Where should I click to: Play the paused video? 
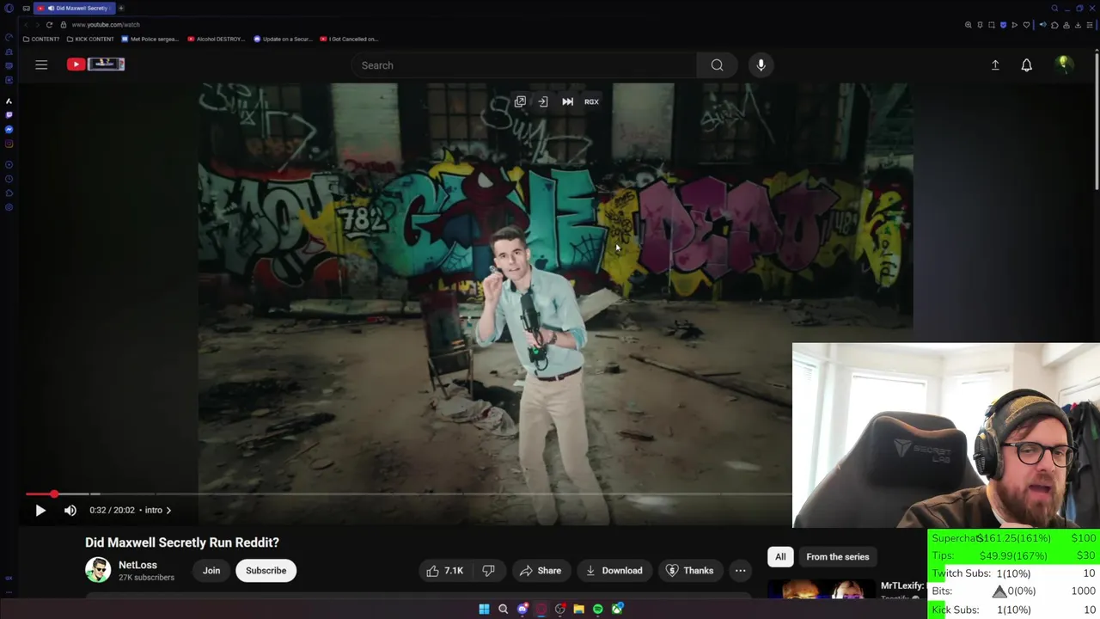(40, 510)
